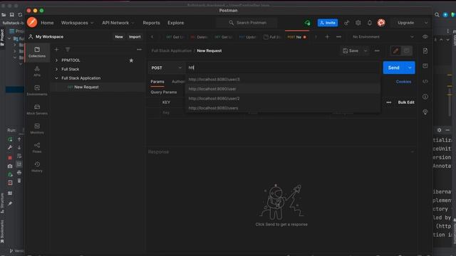Image resolution: width=456 pixels, height=256 pixels.
Task: Click the New button in My Workspace
Action: [119, 37]
